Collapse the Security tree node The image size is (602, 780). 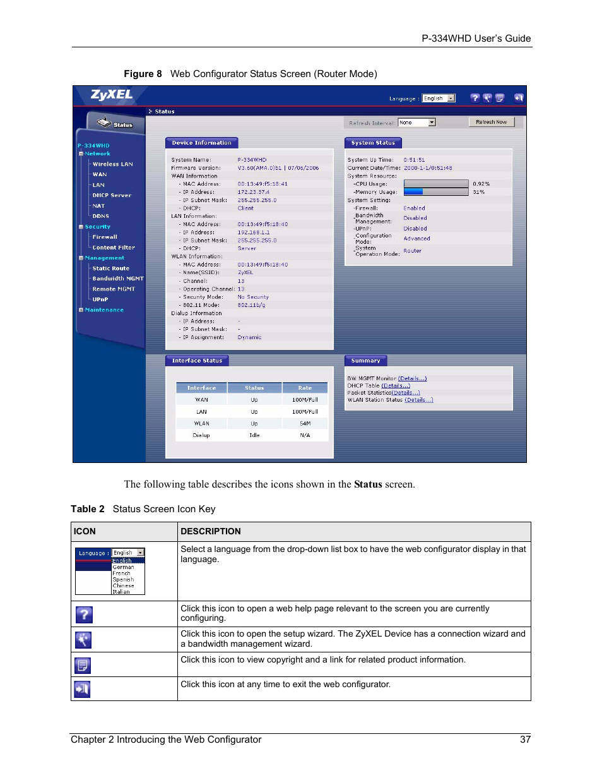(x=81, y=227)
